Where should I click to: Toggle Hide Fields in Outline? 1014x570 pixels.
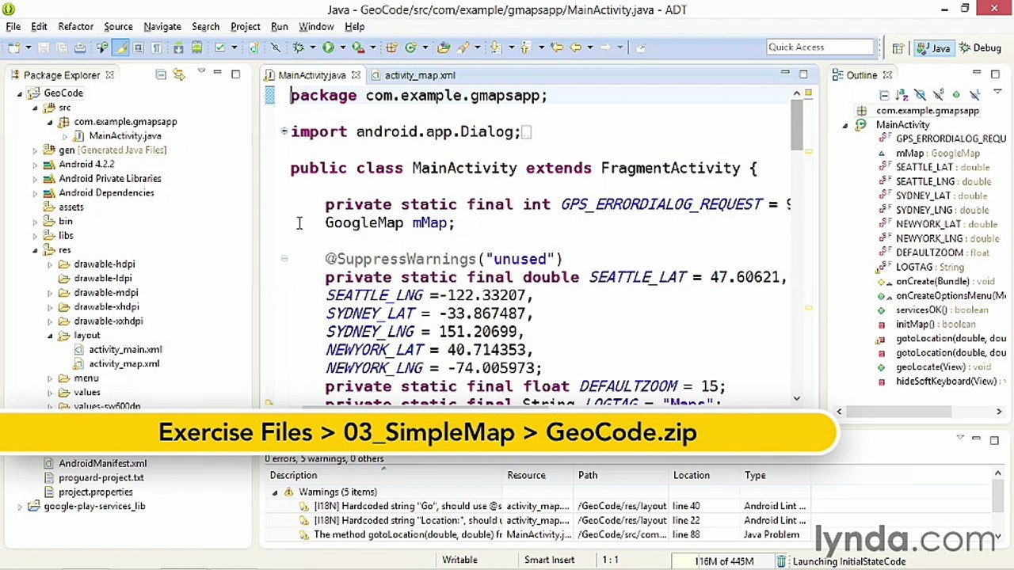(x=920, y=95)
